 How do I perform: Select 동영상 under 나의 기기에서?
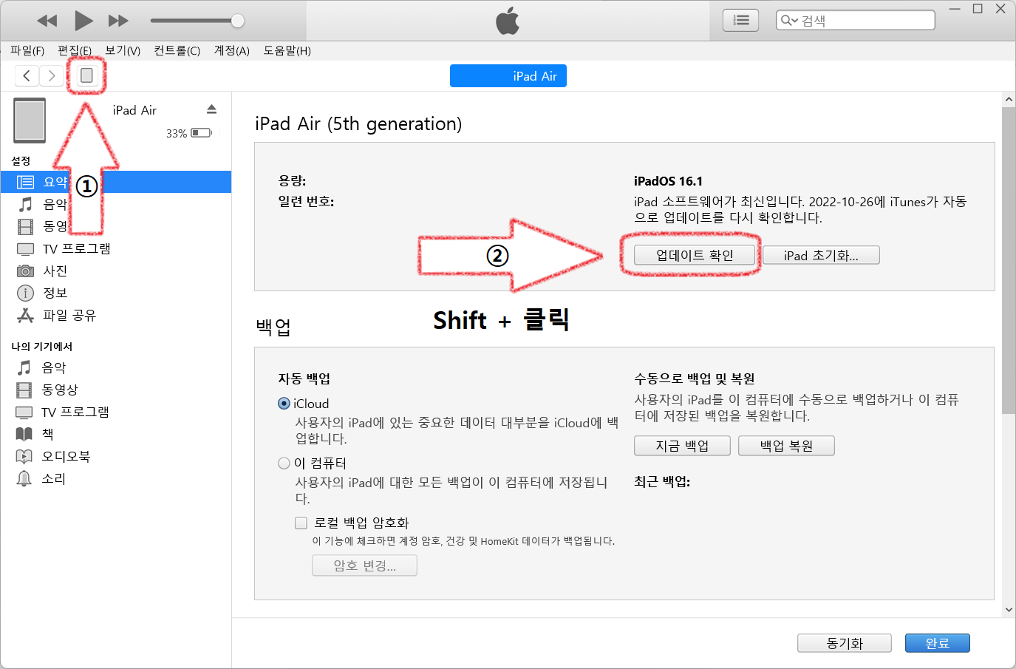[116, 390]
